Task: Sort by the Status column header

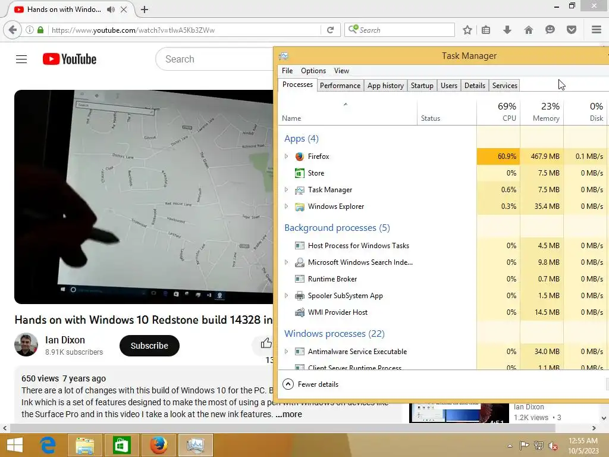Action: [447, 112]
